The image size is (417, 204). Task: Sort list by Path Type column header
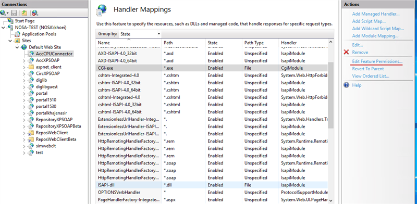(254, 43)
